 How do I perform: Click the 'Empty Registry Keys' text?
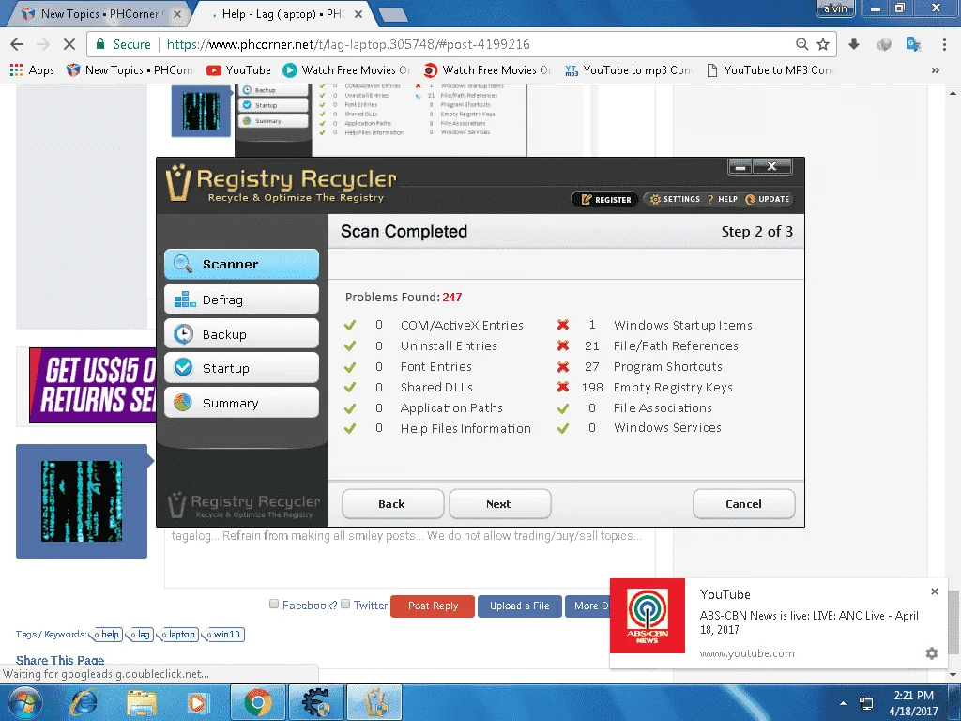pos(673,388)
